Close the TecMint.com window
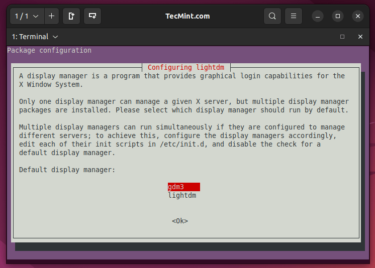Viewport: 375px width, 268px height. [x=358, y=16]
